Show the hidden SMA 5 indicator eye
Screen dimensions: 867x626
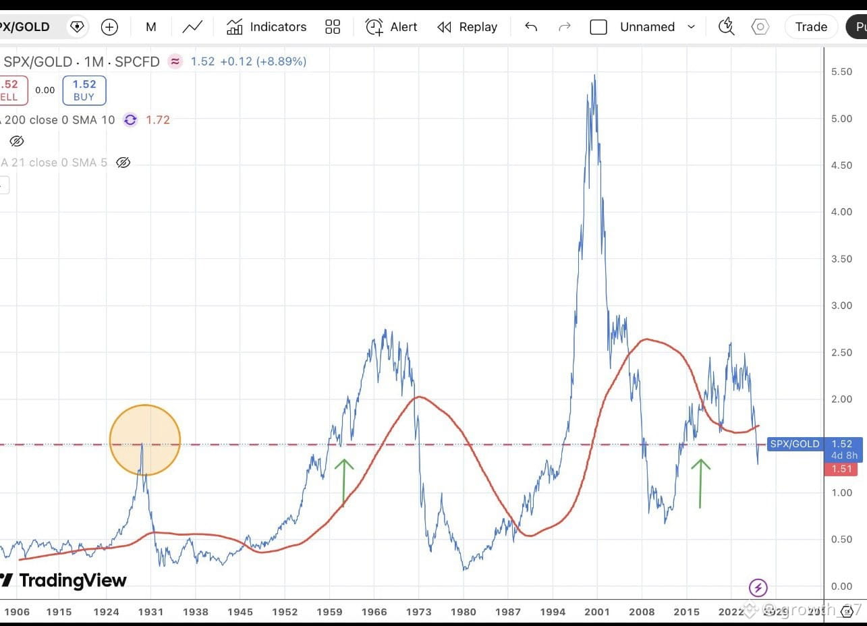coord(123,163)
